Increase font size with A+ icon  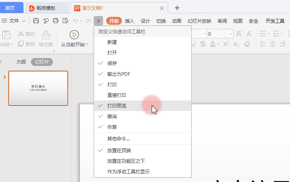click(x=239, y=34)
